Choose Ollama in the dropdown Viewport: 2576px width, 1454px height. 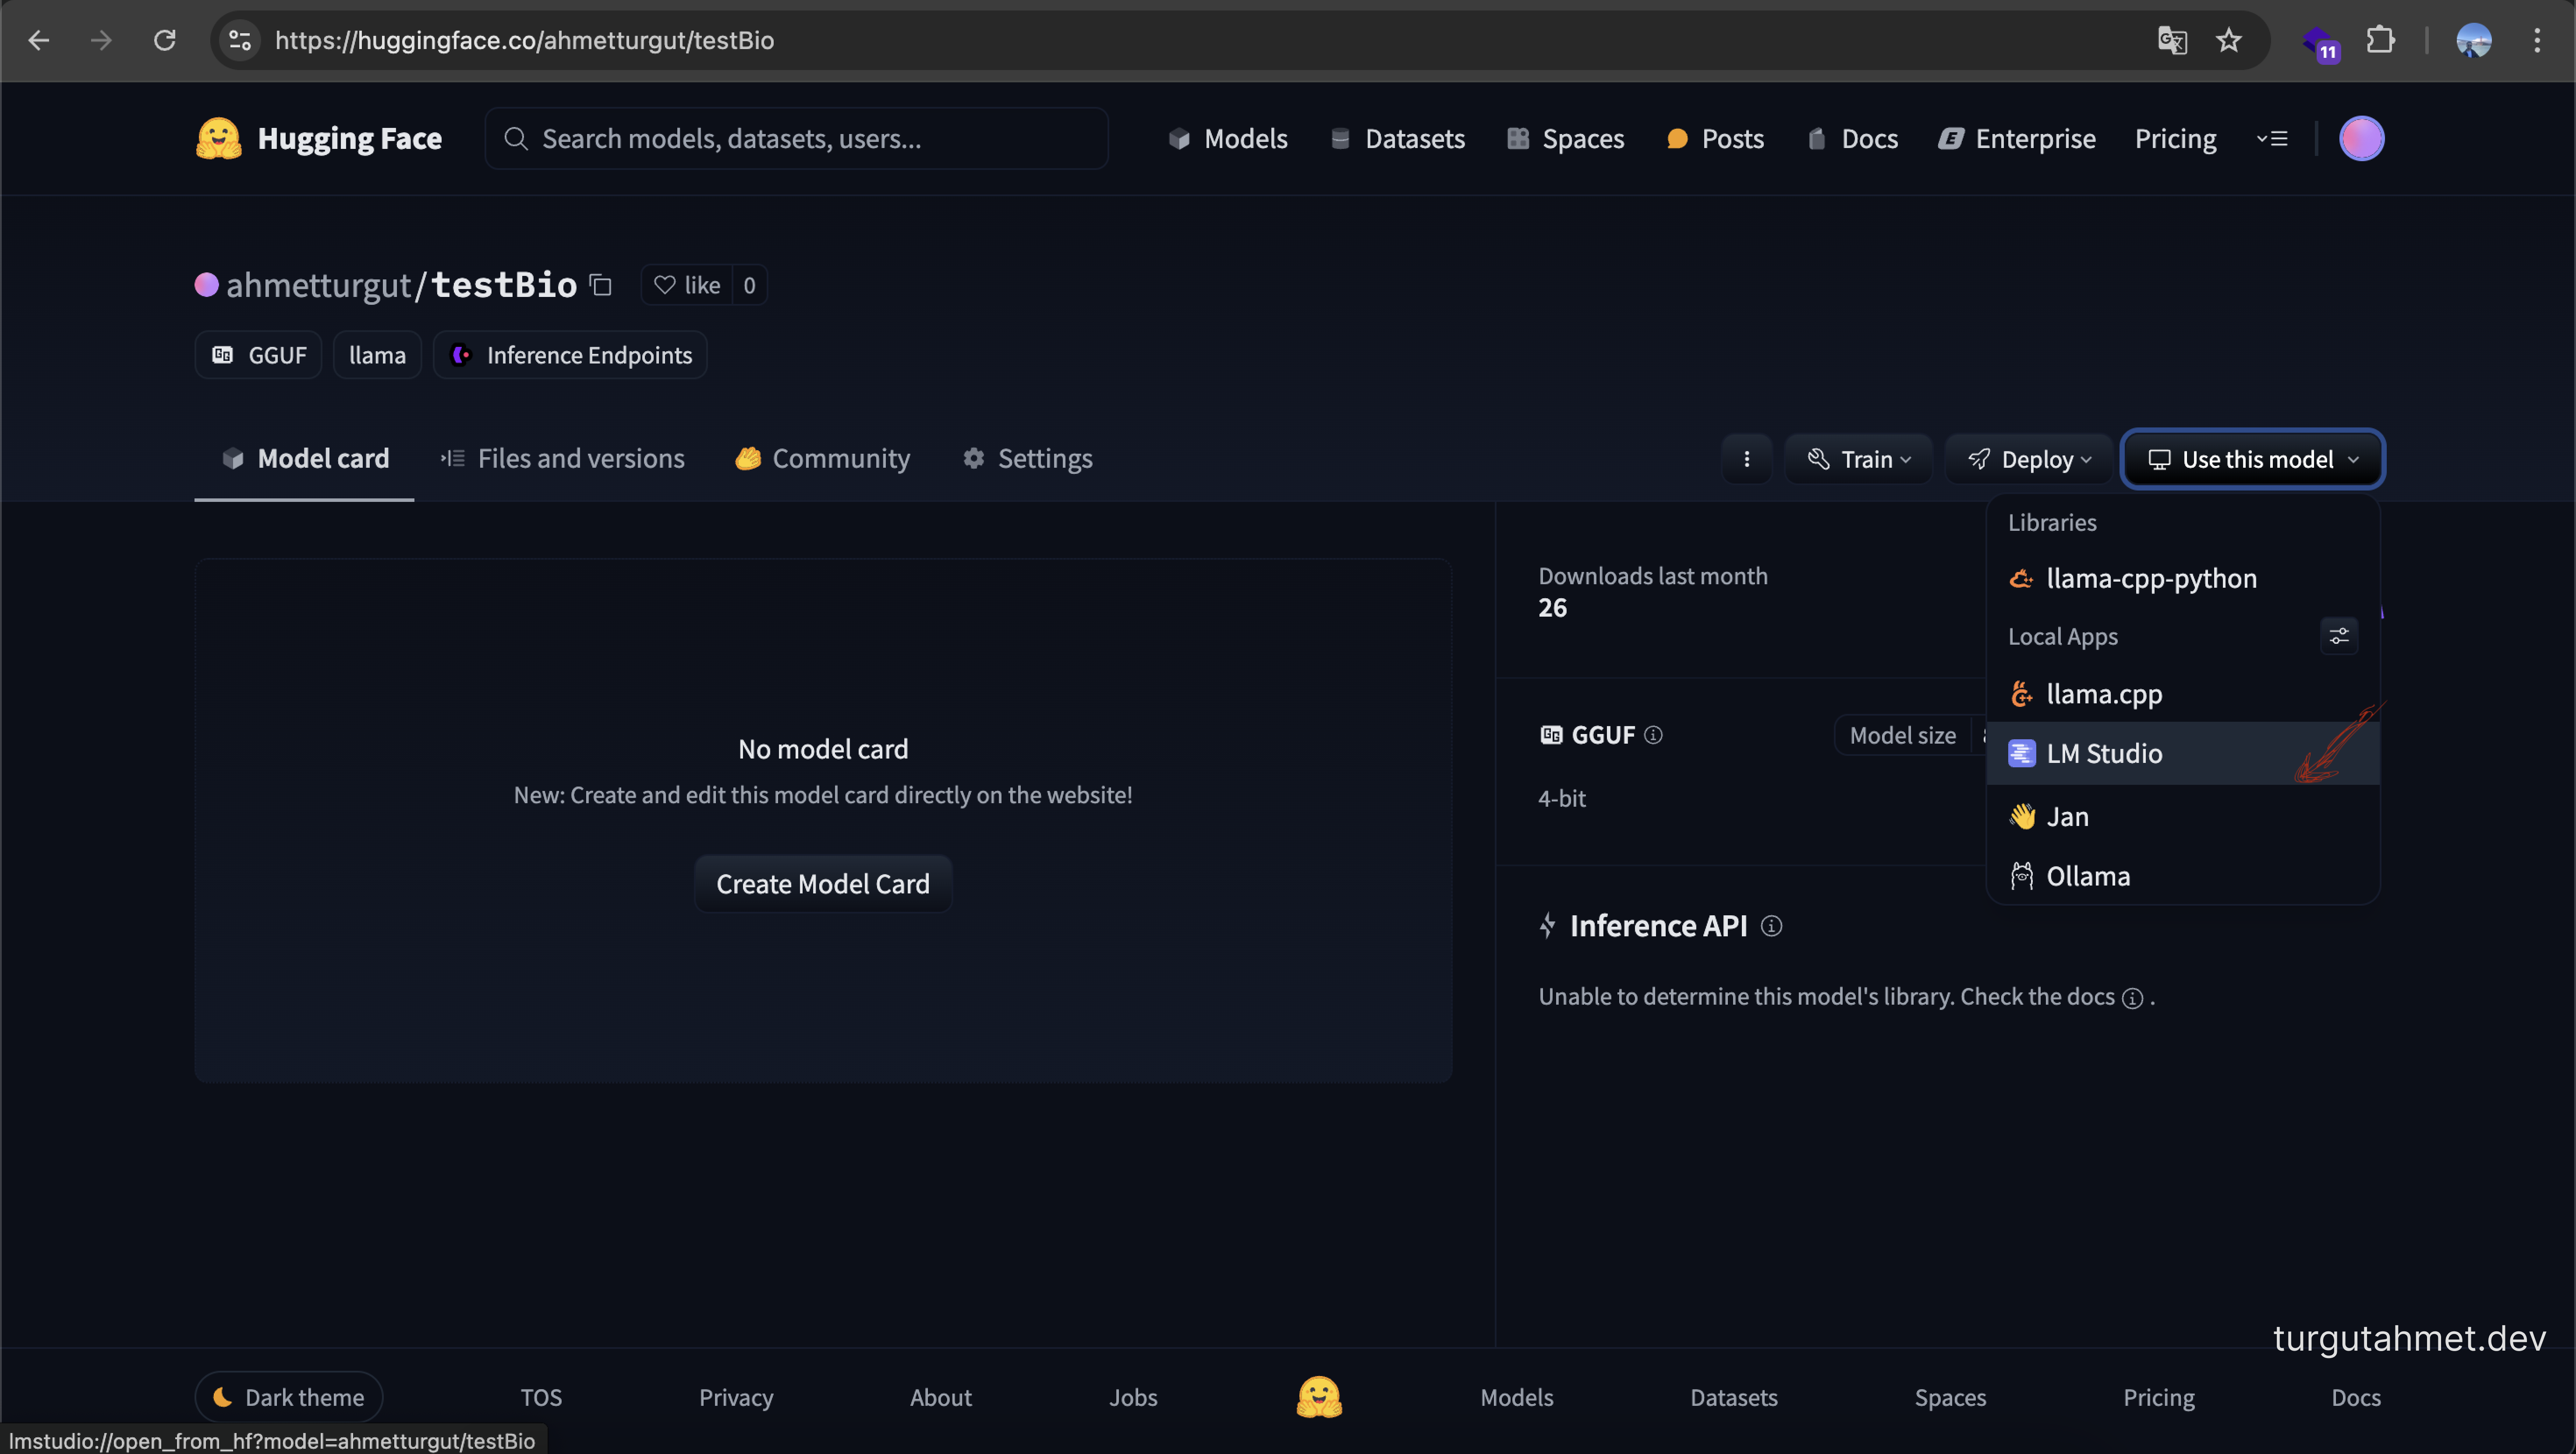2183,876
